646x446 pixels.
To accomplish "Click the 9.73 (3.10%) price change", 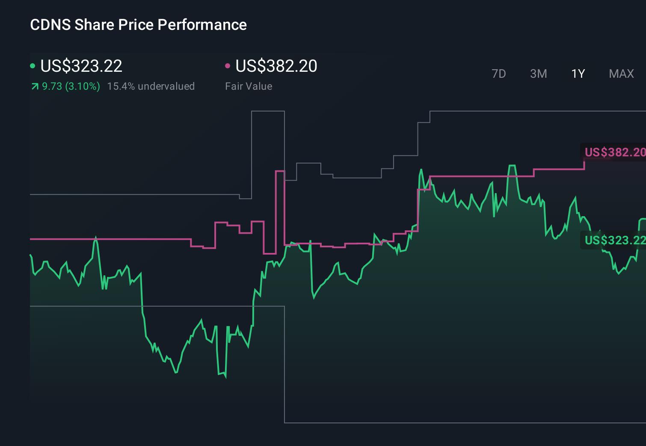I will [x=71, y=86].
